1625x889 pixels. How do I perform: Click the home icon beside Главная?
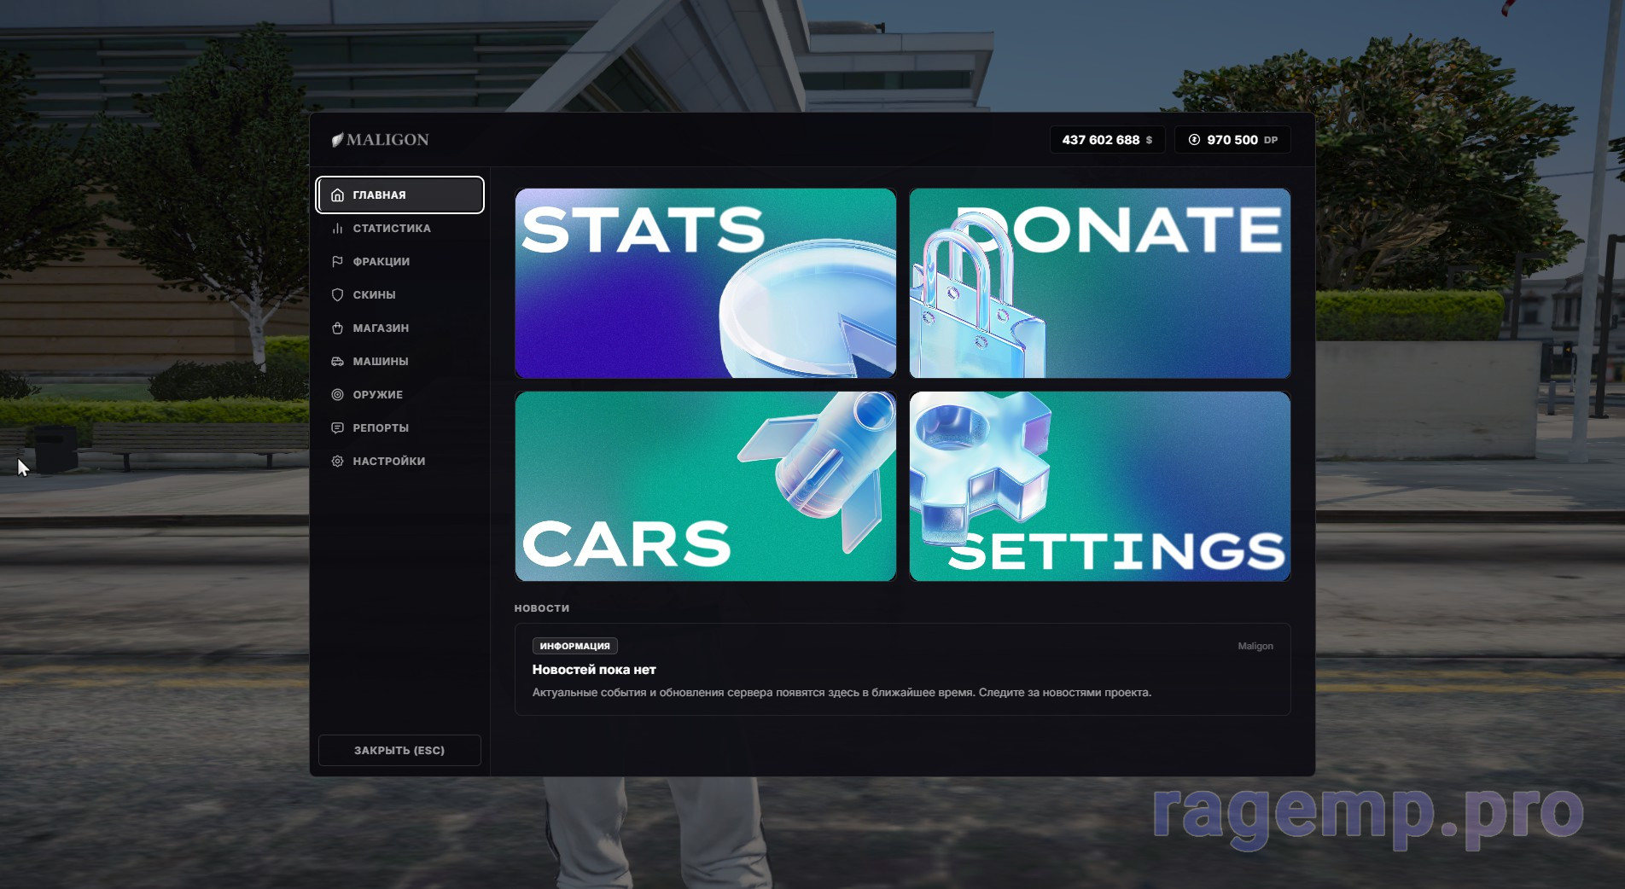coord(337,195)
